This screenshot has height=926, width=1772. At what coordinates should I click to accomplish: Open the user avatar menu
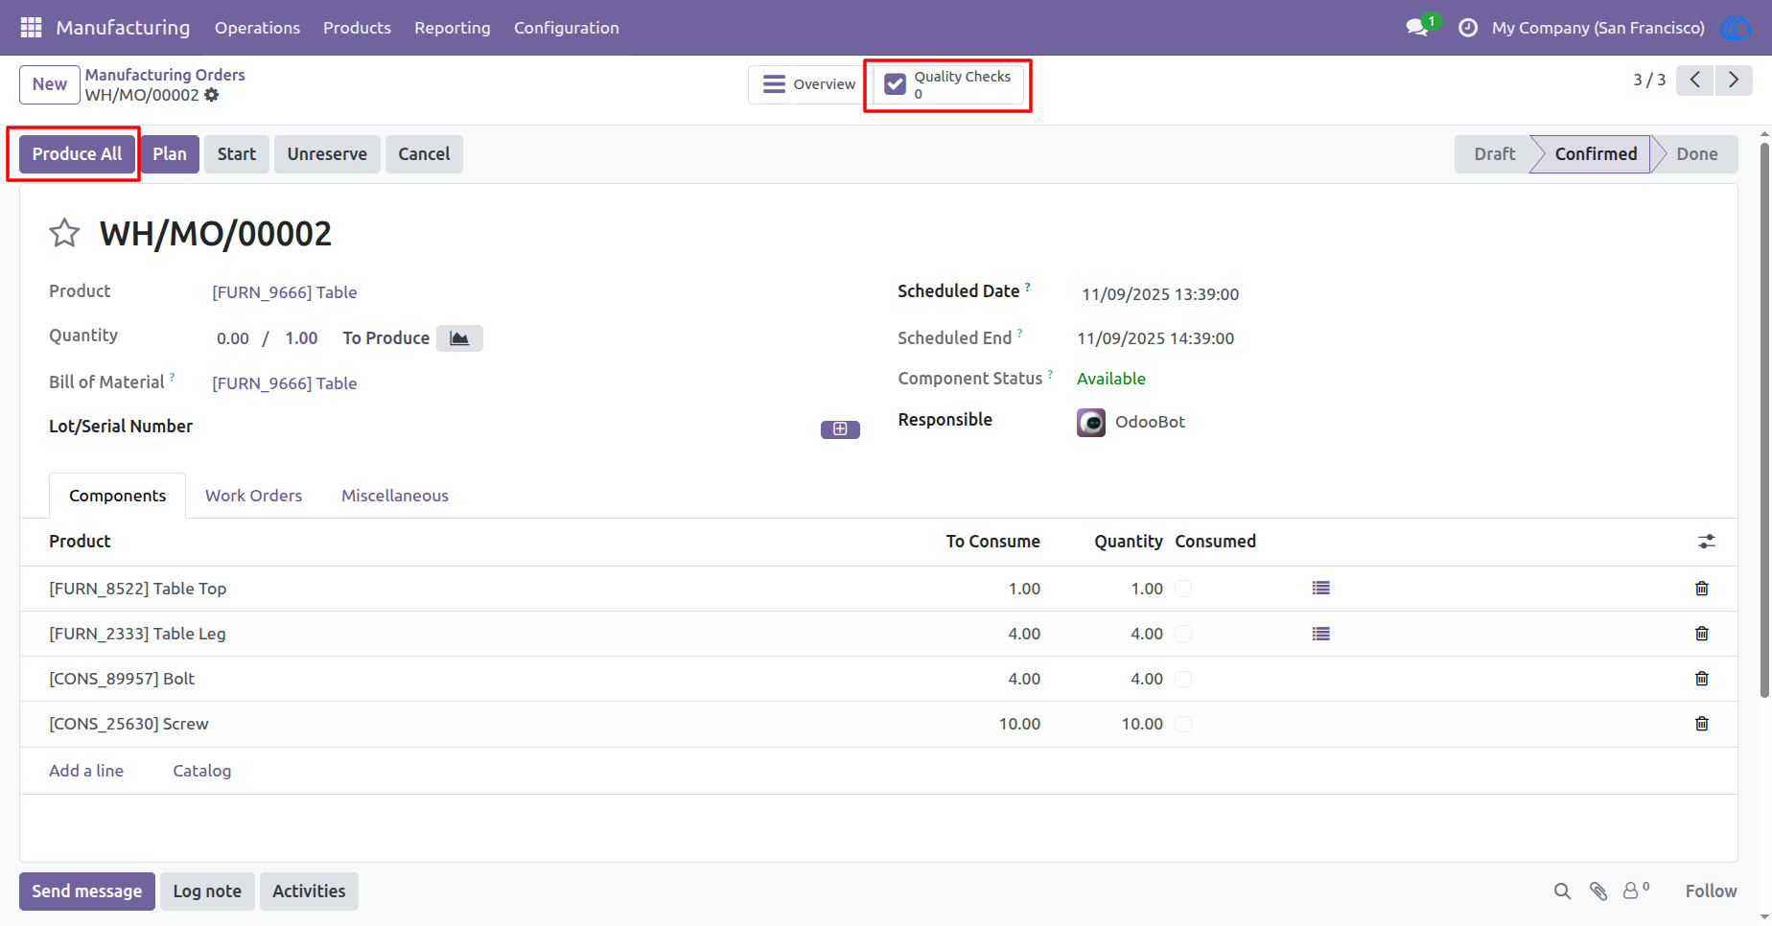(1736, 28)
